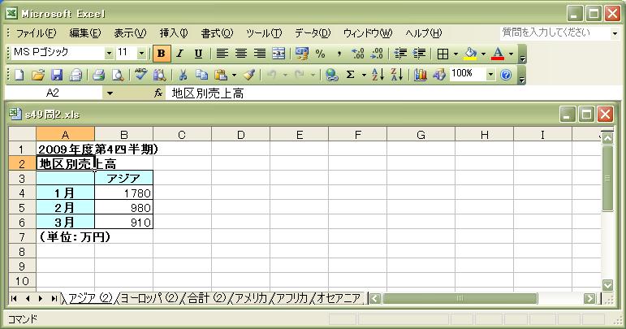This screenshot has height=329, width=626.
Task: Click AutoSum sigma icon
Action: pyautogui.click(x=350, y=75)
